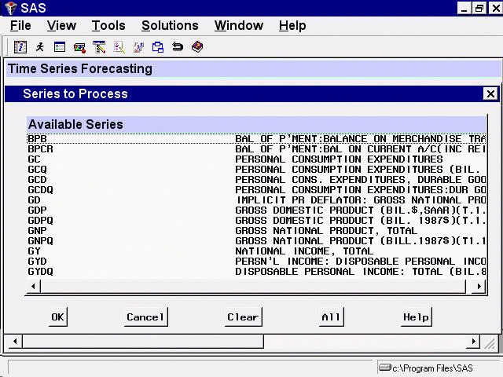
Task: Click the colored card with red dot icon
Action: click(79, 47)
